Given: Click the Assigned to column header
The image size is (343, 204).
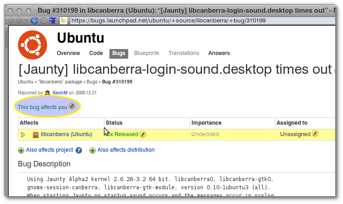Looking at the screenshot, I should click(292, 123).
